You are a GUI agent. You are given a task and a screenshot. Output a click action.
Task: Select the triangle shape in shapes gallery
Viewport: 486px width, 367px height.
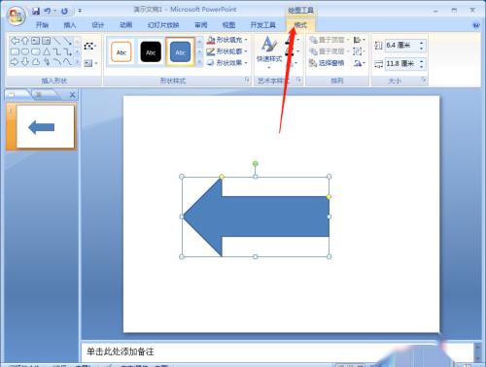tap(47, 51)
